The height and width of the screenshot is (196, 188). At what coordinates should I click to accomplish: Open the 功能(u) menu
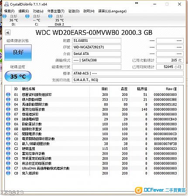point(38,11)
